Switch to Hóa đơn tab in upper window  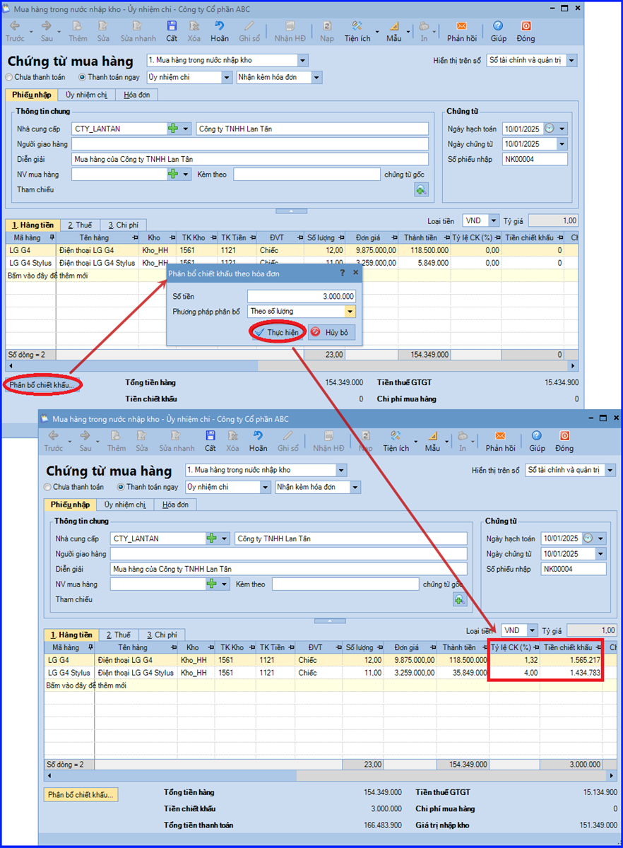click(136, 95)
